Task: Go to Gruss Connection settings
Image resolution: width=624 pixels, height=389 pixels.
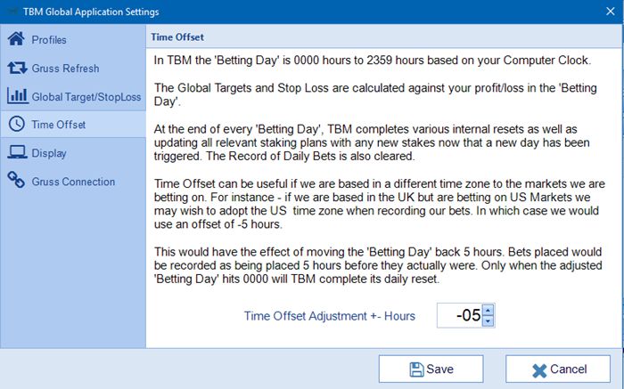Action: pos(73,182)
